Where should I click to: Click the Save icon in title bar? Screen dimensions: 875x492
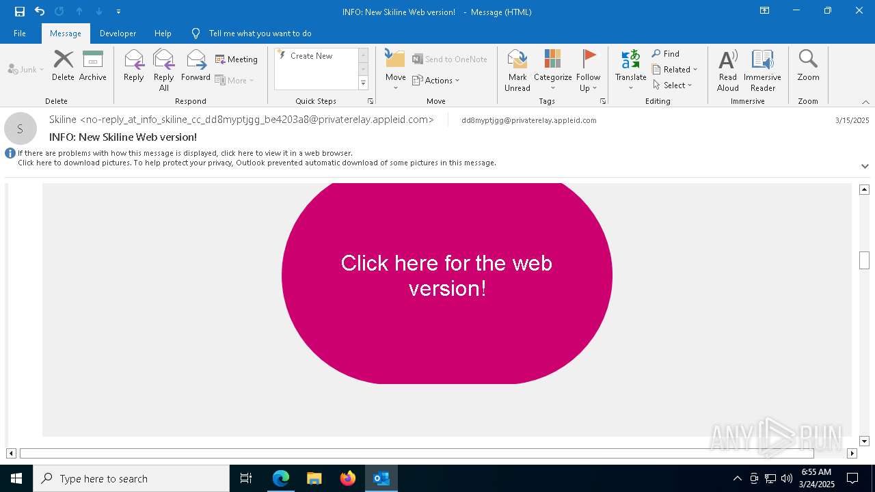tap(20, 12)
